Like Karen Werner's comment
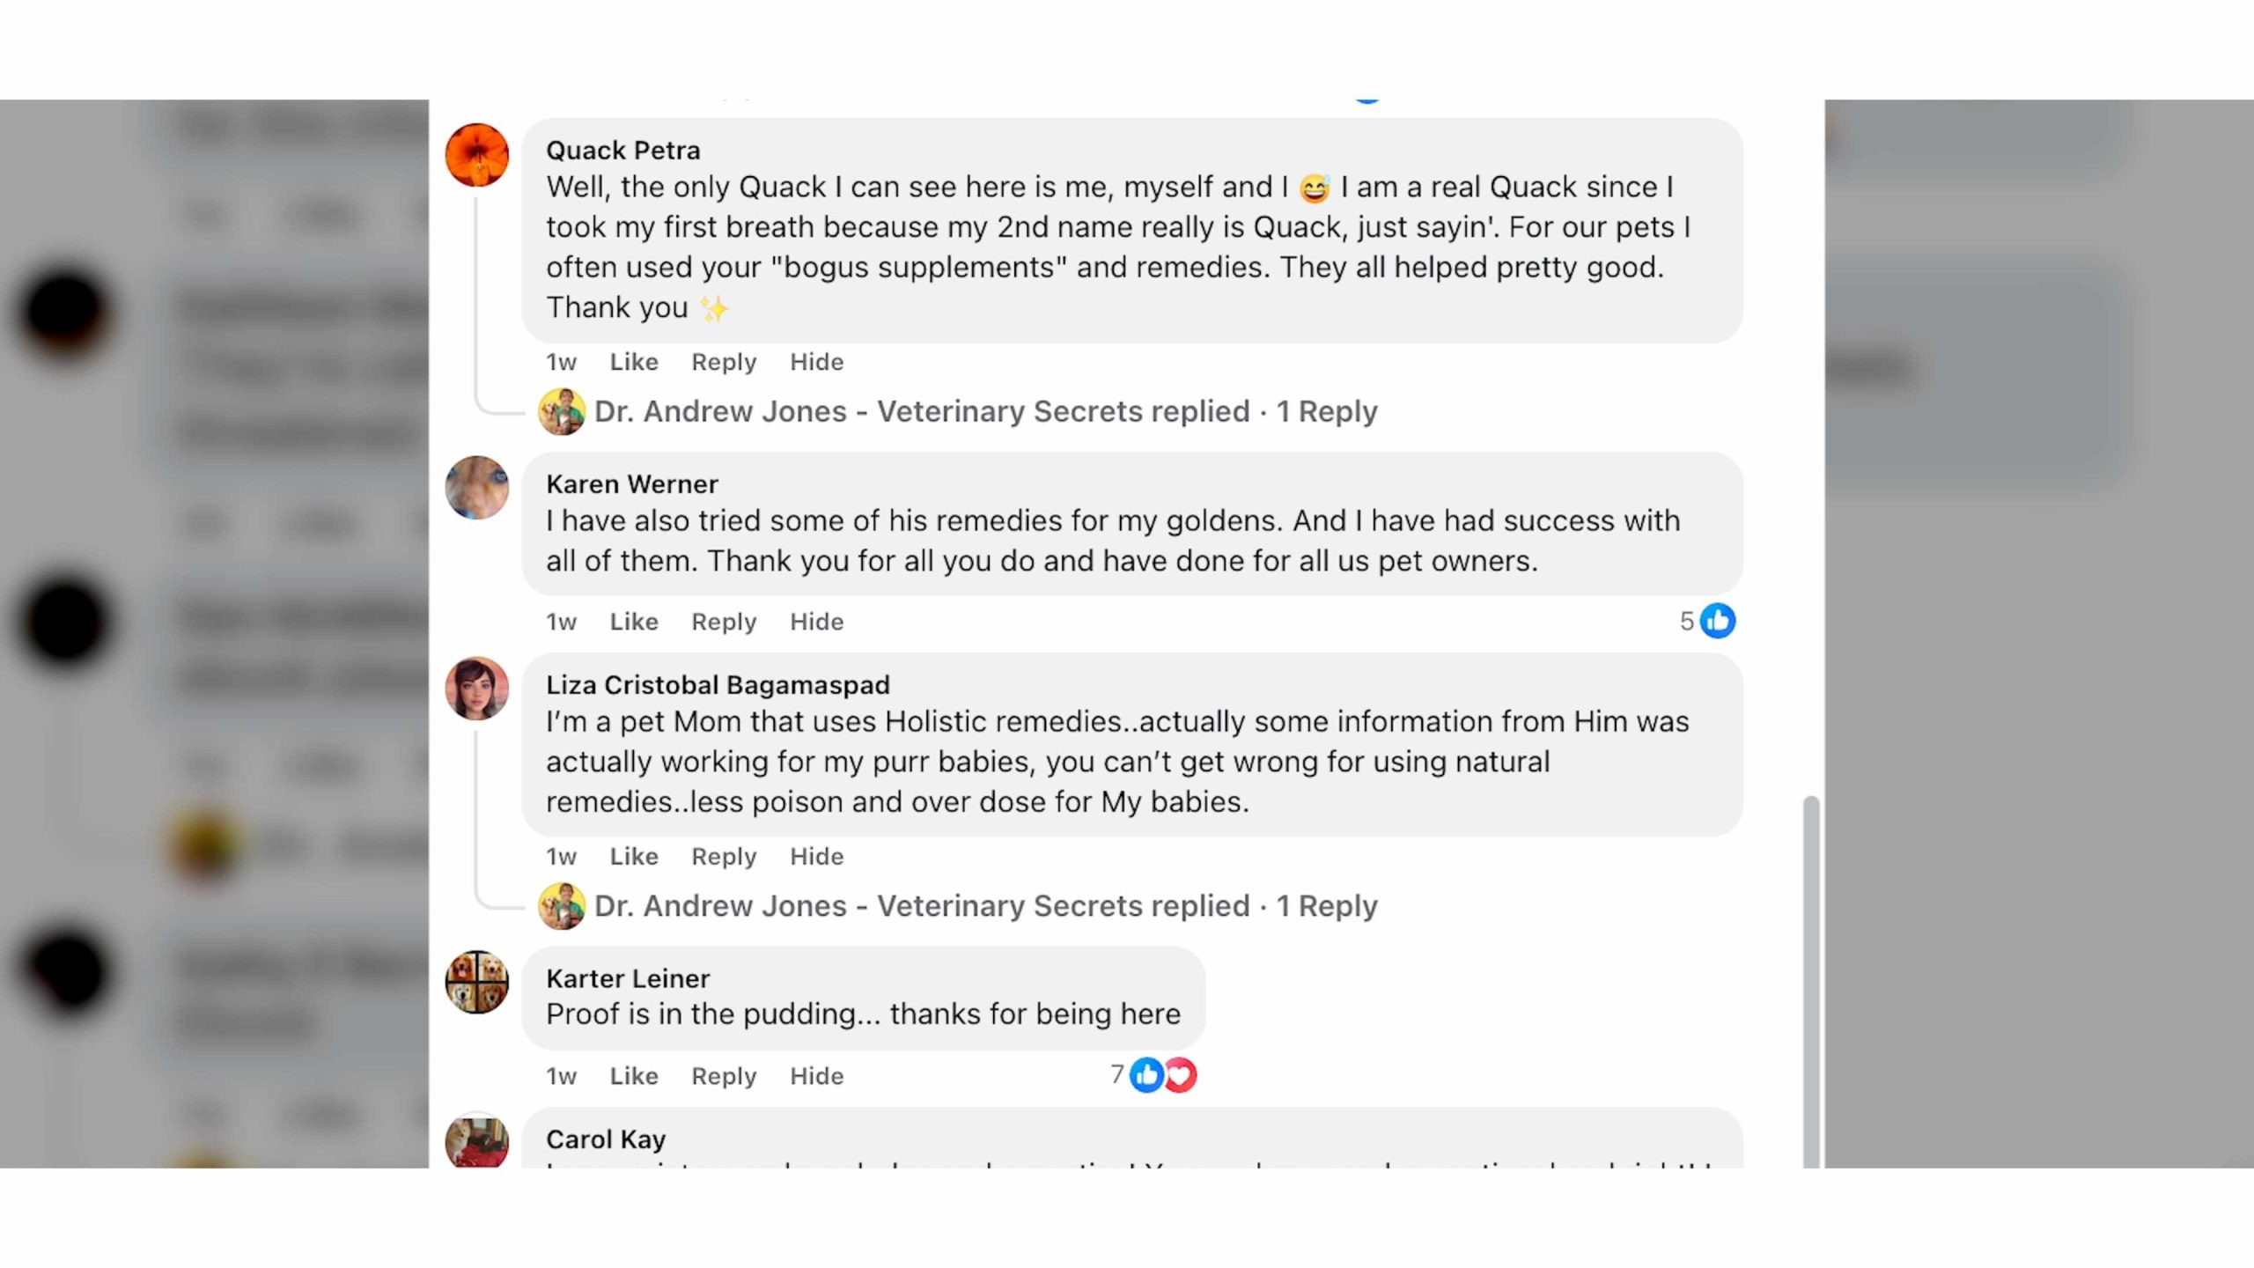This screenshot has width=2254, height=1268. (x=634, y=622)
